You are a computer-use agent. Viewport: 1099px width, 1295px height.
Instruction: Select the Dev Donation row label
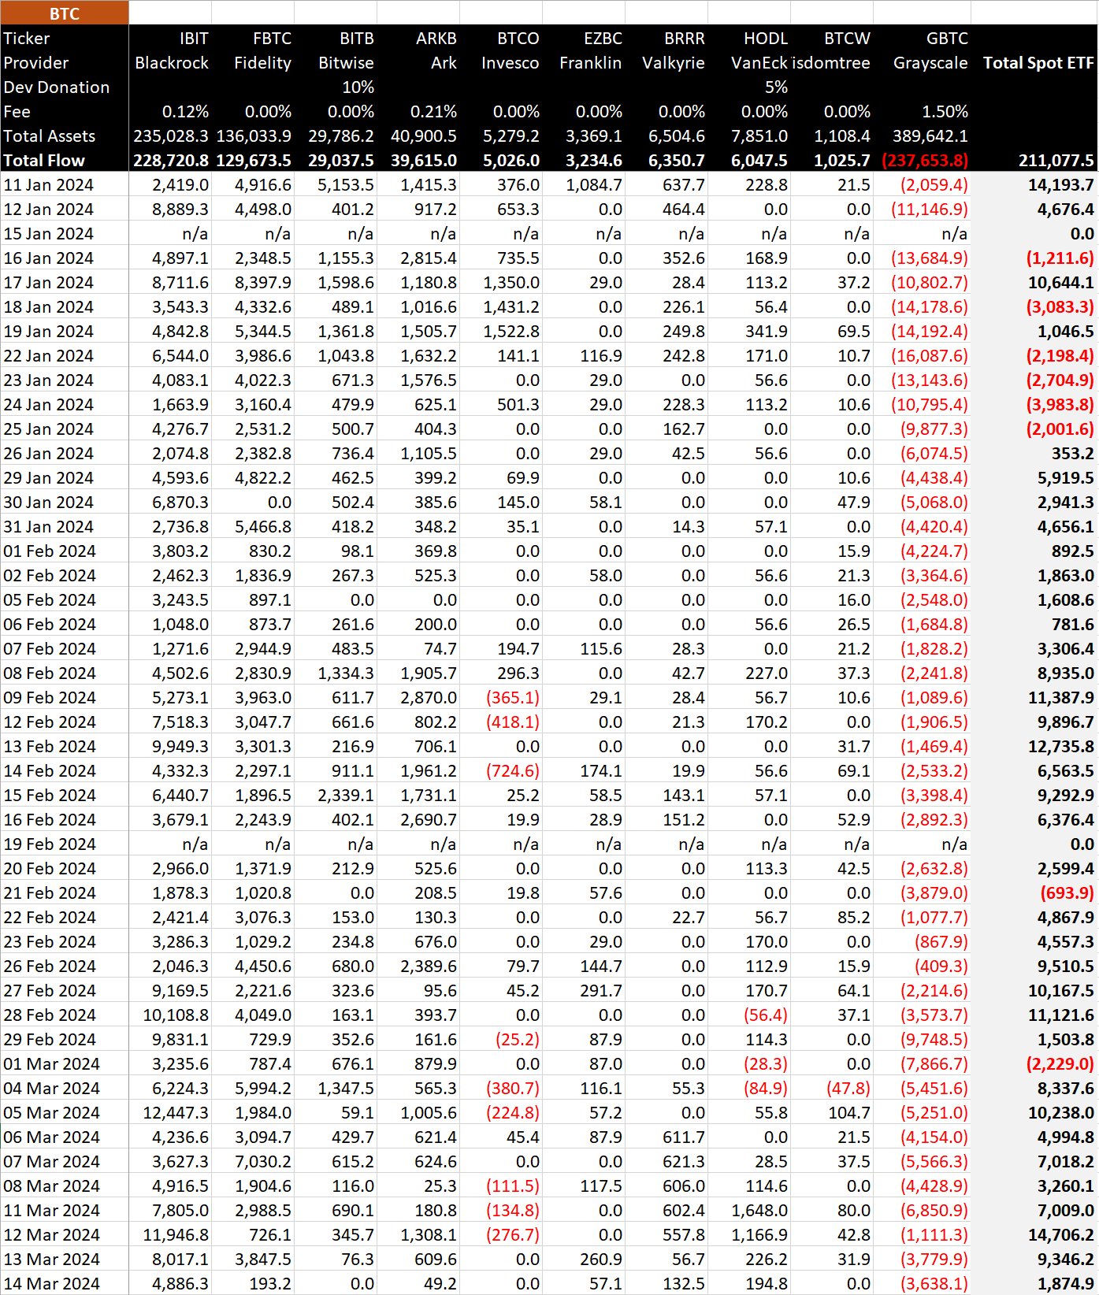pyautogui.click(x=56, y=87)
